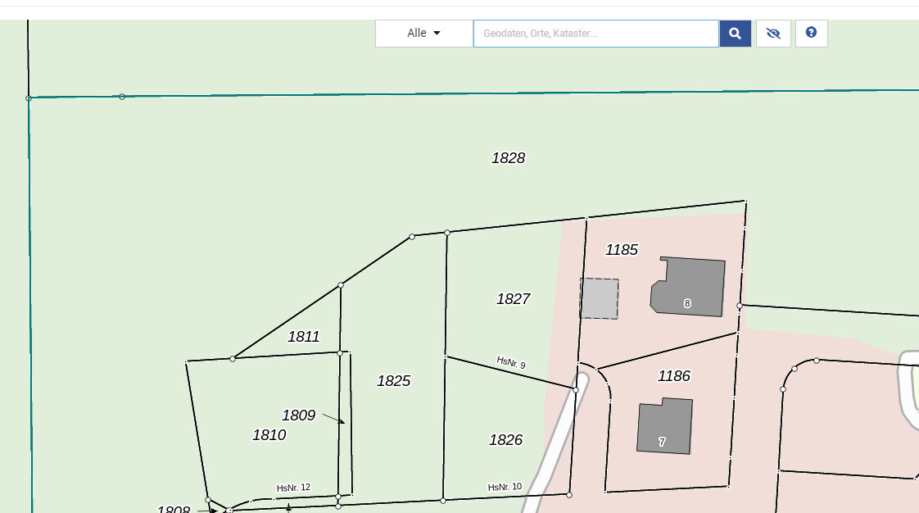Focus the Geodaten, Orte, Kataster search field
The image size is (919, 513).
[595, 34]
